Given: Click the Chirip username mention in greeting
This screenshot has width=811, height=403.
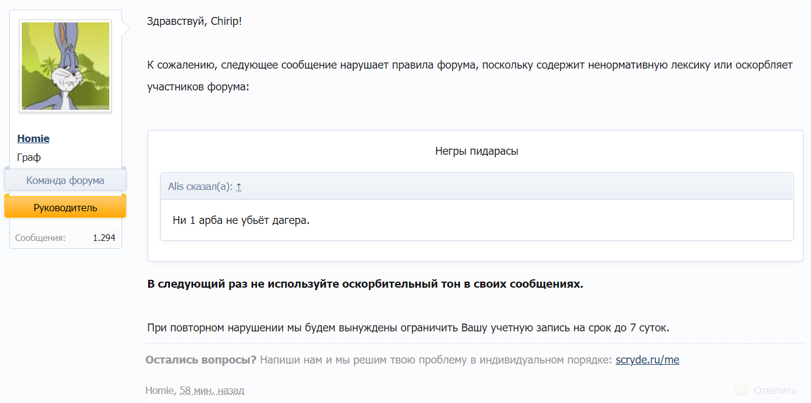Looking at the screenshot, I should click(223, 20).
